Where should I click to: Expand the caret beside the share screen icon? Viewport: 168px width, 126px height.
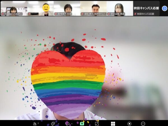86,123
